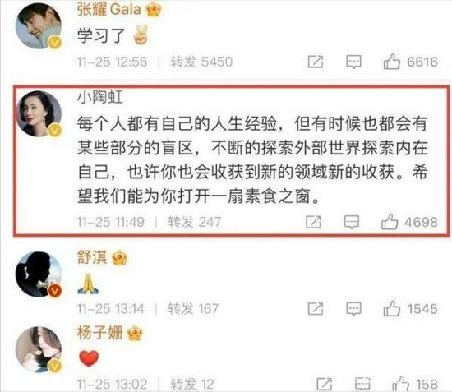
Task: Visit the 舒淇 username link
Action: point(92,257)
